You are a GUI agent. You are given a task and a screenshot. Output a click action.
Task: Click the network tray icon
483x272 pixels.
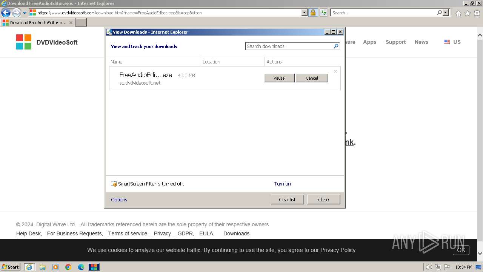tap(438, 267)
